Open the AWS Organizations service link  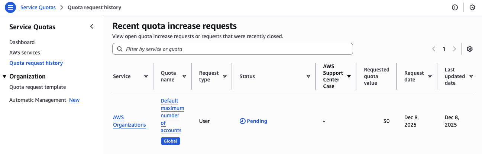coord(129,121)
